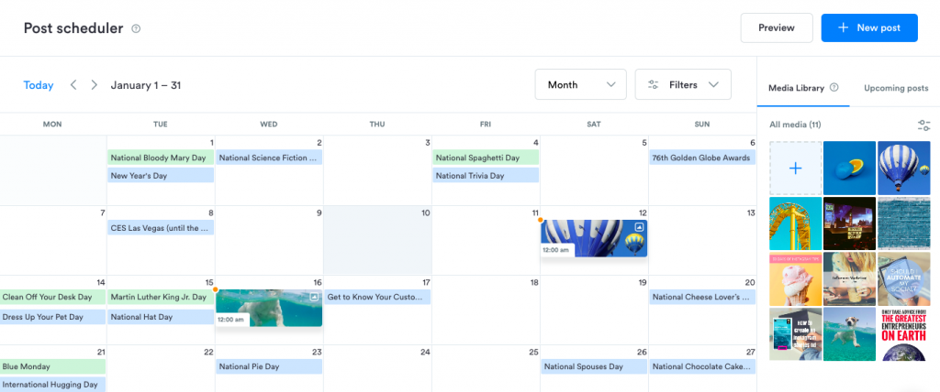Expand the Filters dropdown
Screen dimensions: 940x392
point(682,85)
